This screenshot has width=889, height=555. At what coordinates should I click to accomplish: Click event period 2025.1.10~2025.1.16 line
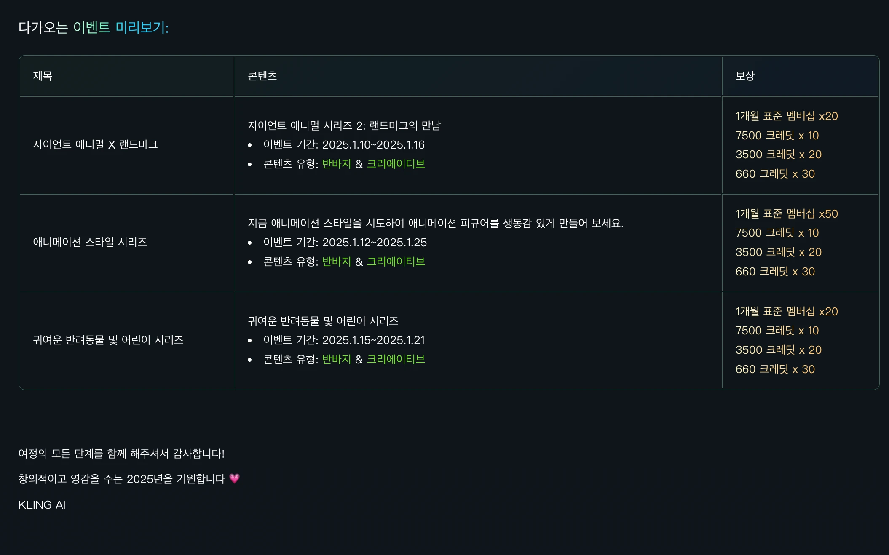[x=344, y=145]
